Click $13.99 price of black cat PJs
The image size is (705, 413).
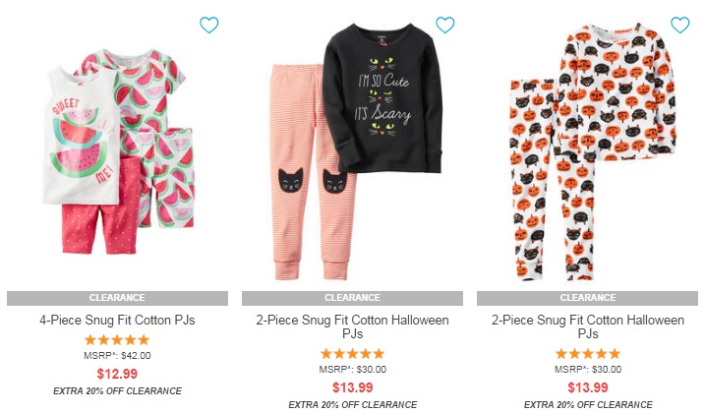[353, 387]
